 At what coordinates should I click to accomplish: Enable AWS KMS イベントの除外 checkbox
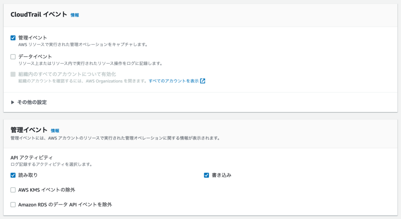point(13,190)
